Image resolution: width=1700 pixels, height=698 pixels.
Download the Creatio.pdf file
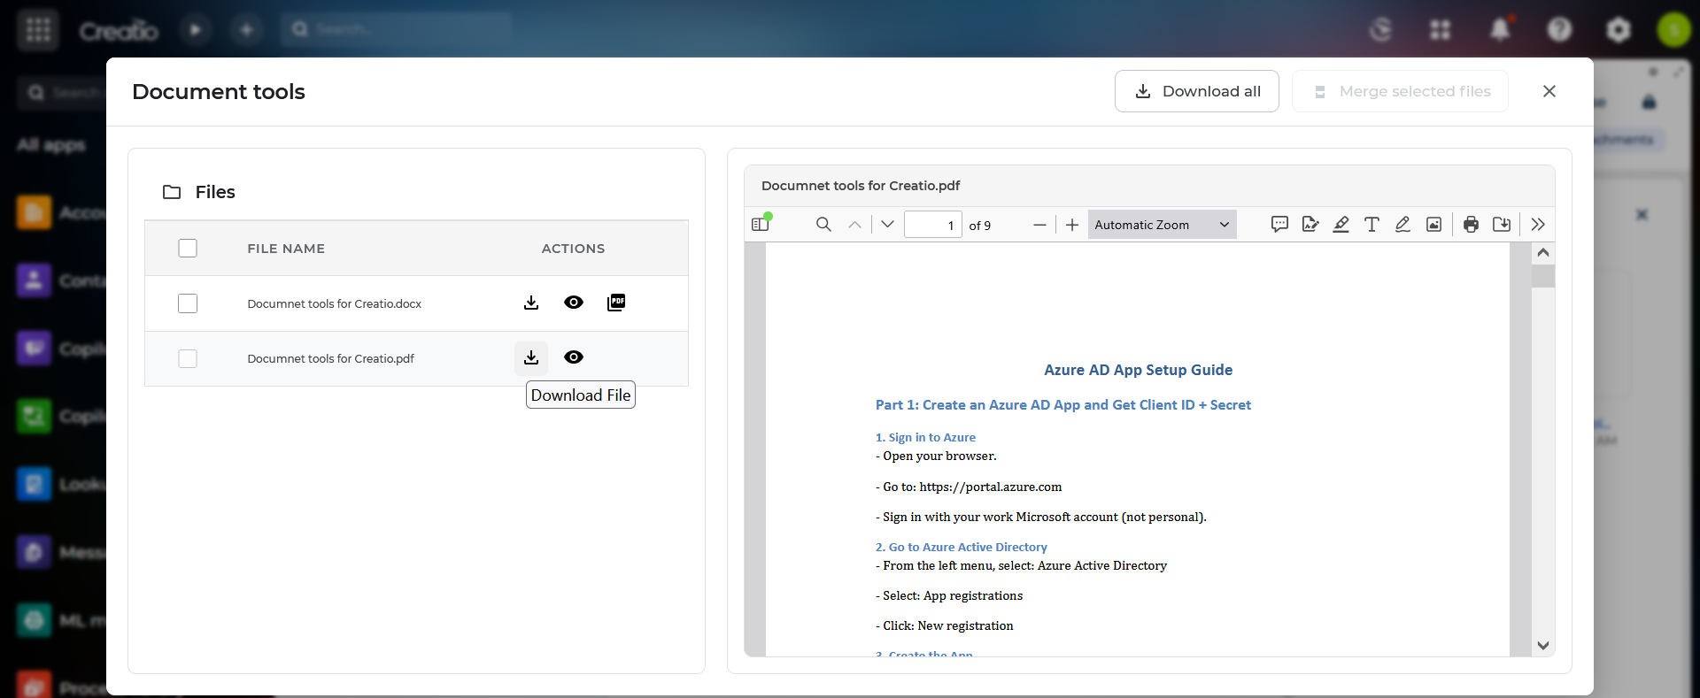(x=531, y=357)
